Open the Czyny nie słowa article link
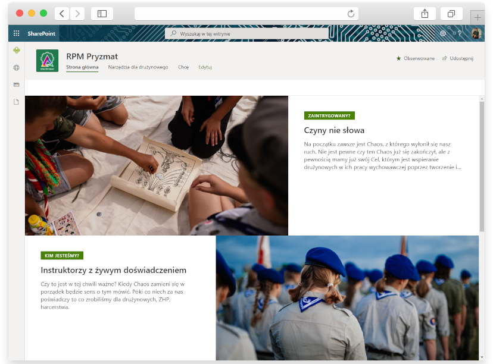This screenshot has width=493, height=364. point(334,130)
